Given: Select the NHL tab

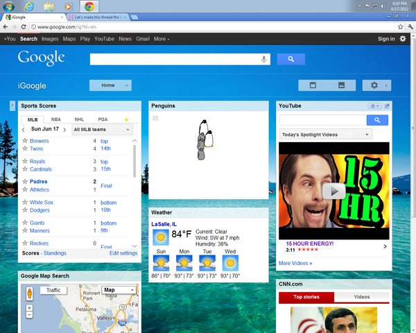Looking at the screenshot, I should click(x=79, y=119).
